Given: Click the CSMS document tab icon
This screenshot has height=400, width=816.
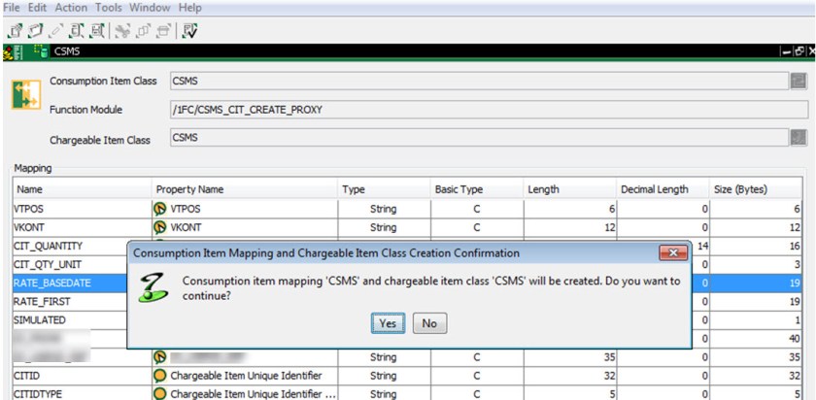Looking at the screenshot, I should click(41, 51).
